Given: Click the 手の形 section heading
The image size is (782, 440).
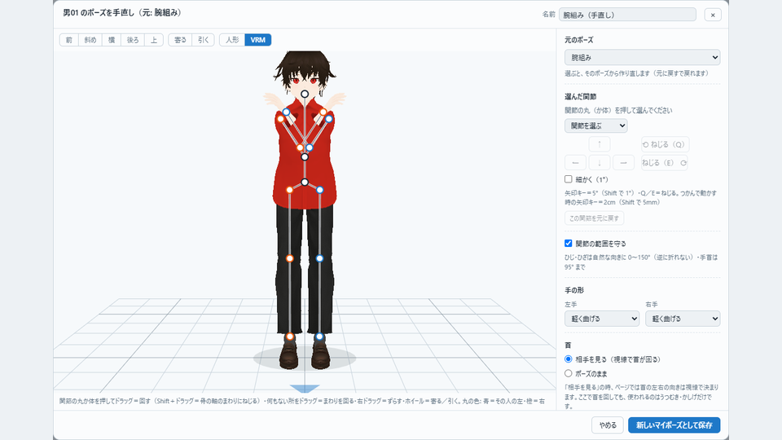Looking at the screenshot, I should pos(574,290).
